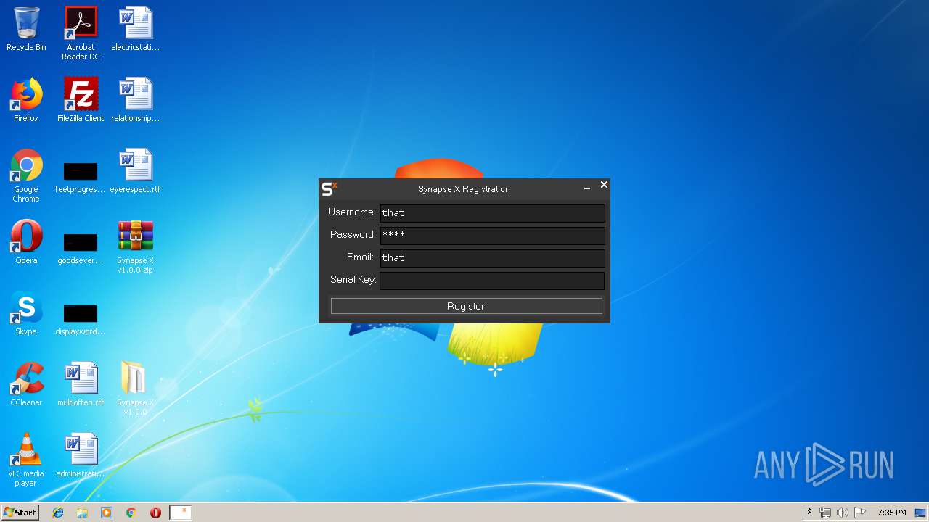Open the Windows Start menu
The image size is (929, 522).
tap(20, 512)
